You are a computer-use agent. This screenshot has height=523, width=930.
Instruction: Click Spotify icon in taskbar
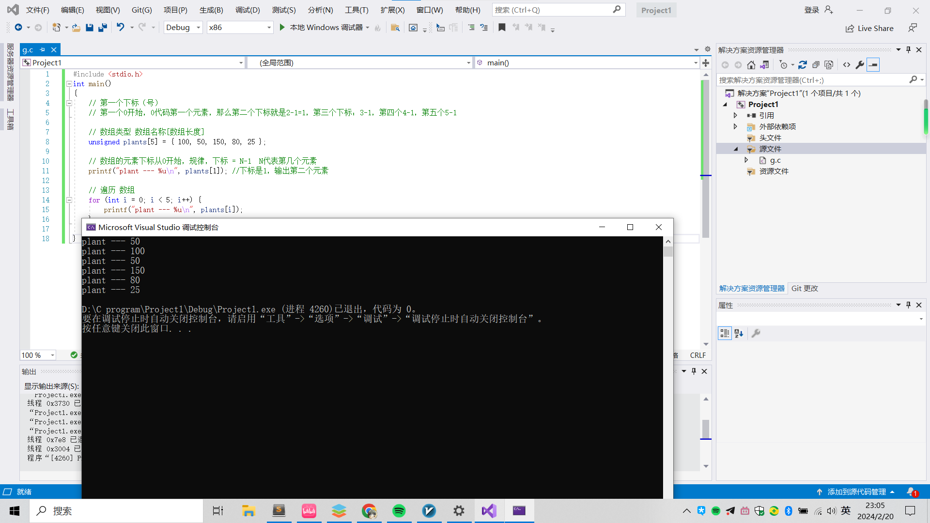[399, 511]
